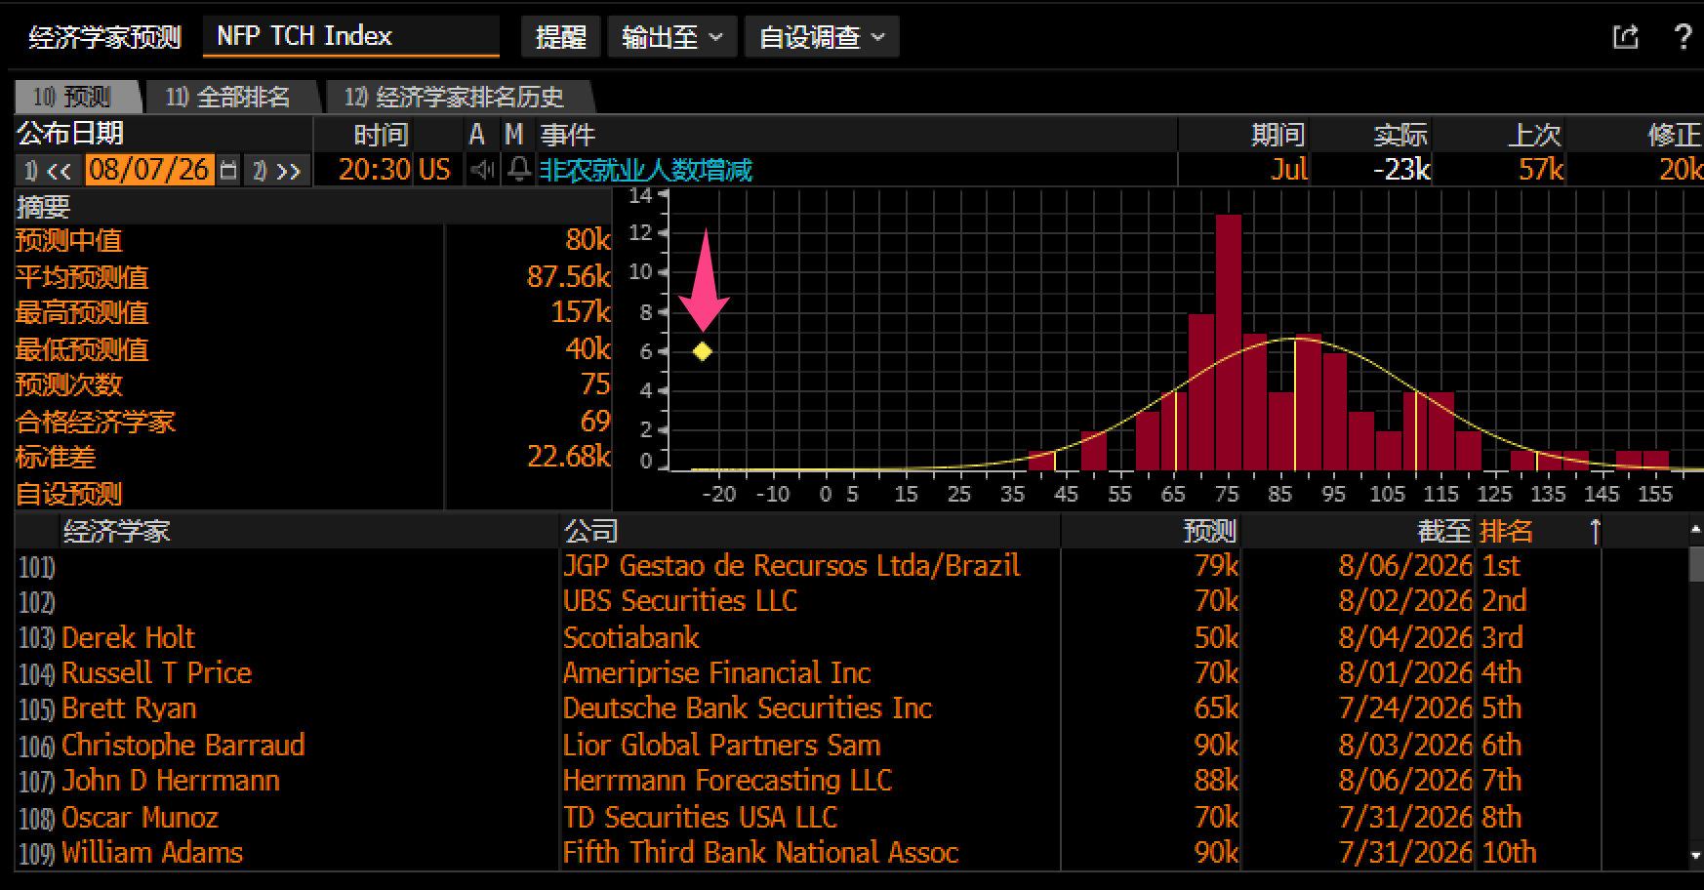Toggle the bell alert icon for 非农就业人数增减
Image resolution: width=1704 pixels, height=890 pixels.
click(519, 170)
